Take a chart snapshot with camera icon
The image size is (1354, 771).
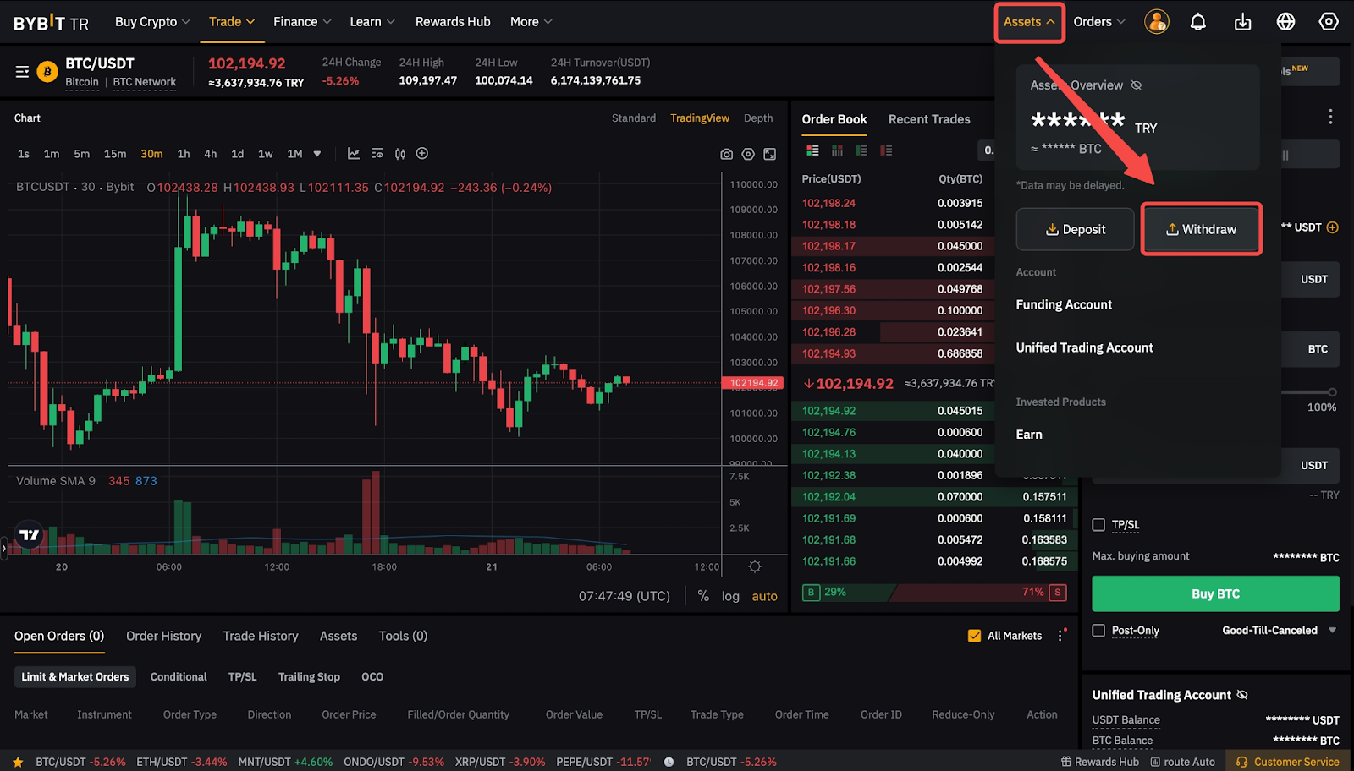(726, 154)
